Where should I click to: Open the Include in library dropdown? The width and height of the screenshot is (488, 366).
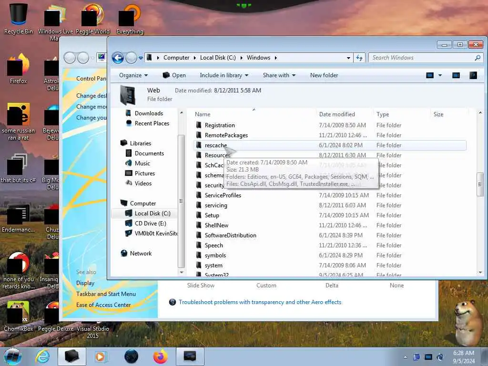click(x=224, y=75)
